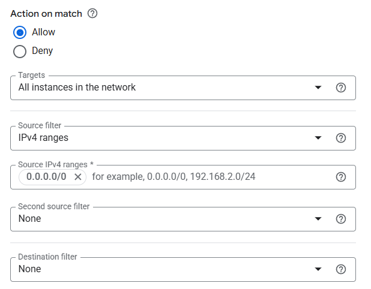Click help icon in Second source filter
This screenshot has height=289, width=371.
pyautogui.click(x=341, y=219)
